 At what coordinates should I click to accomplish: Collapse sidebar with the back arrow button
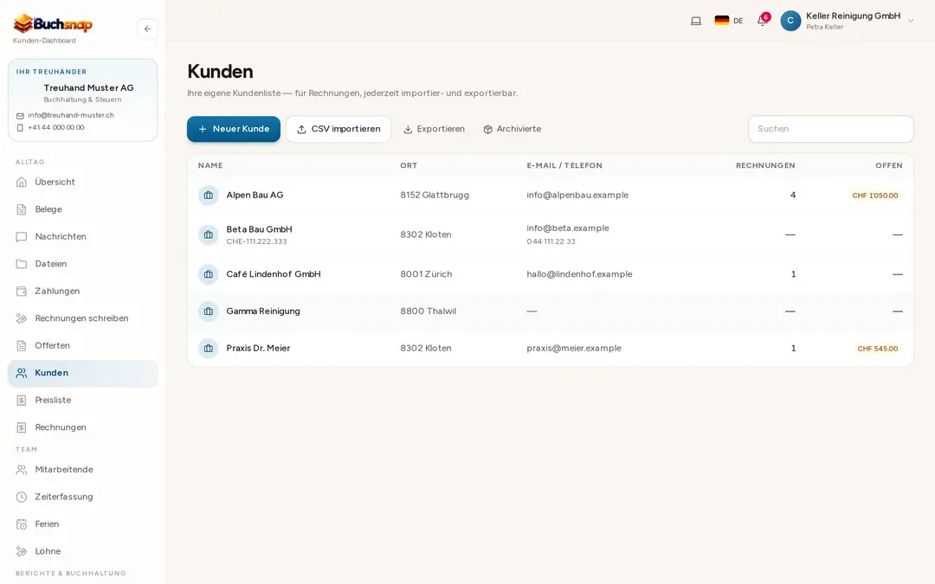[147, 29]
